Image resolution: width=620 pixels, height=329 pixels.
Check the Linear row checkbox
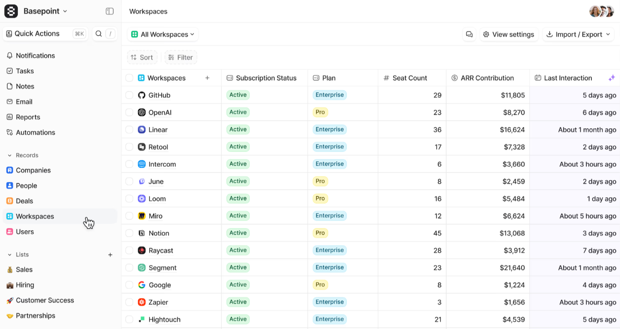point(129,130)
